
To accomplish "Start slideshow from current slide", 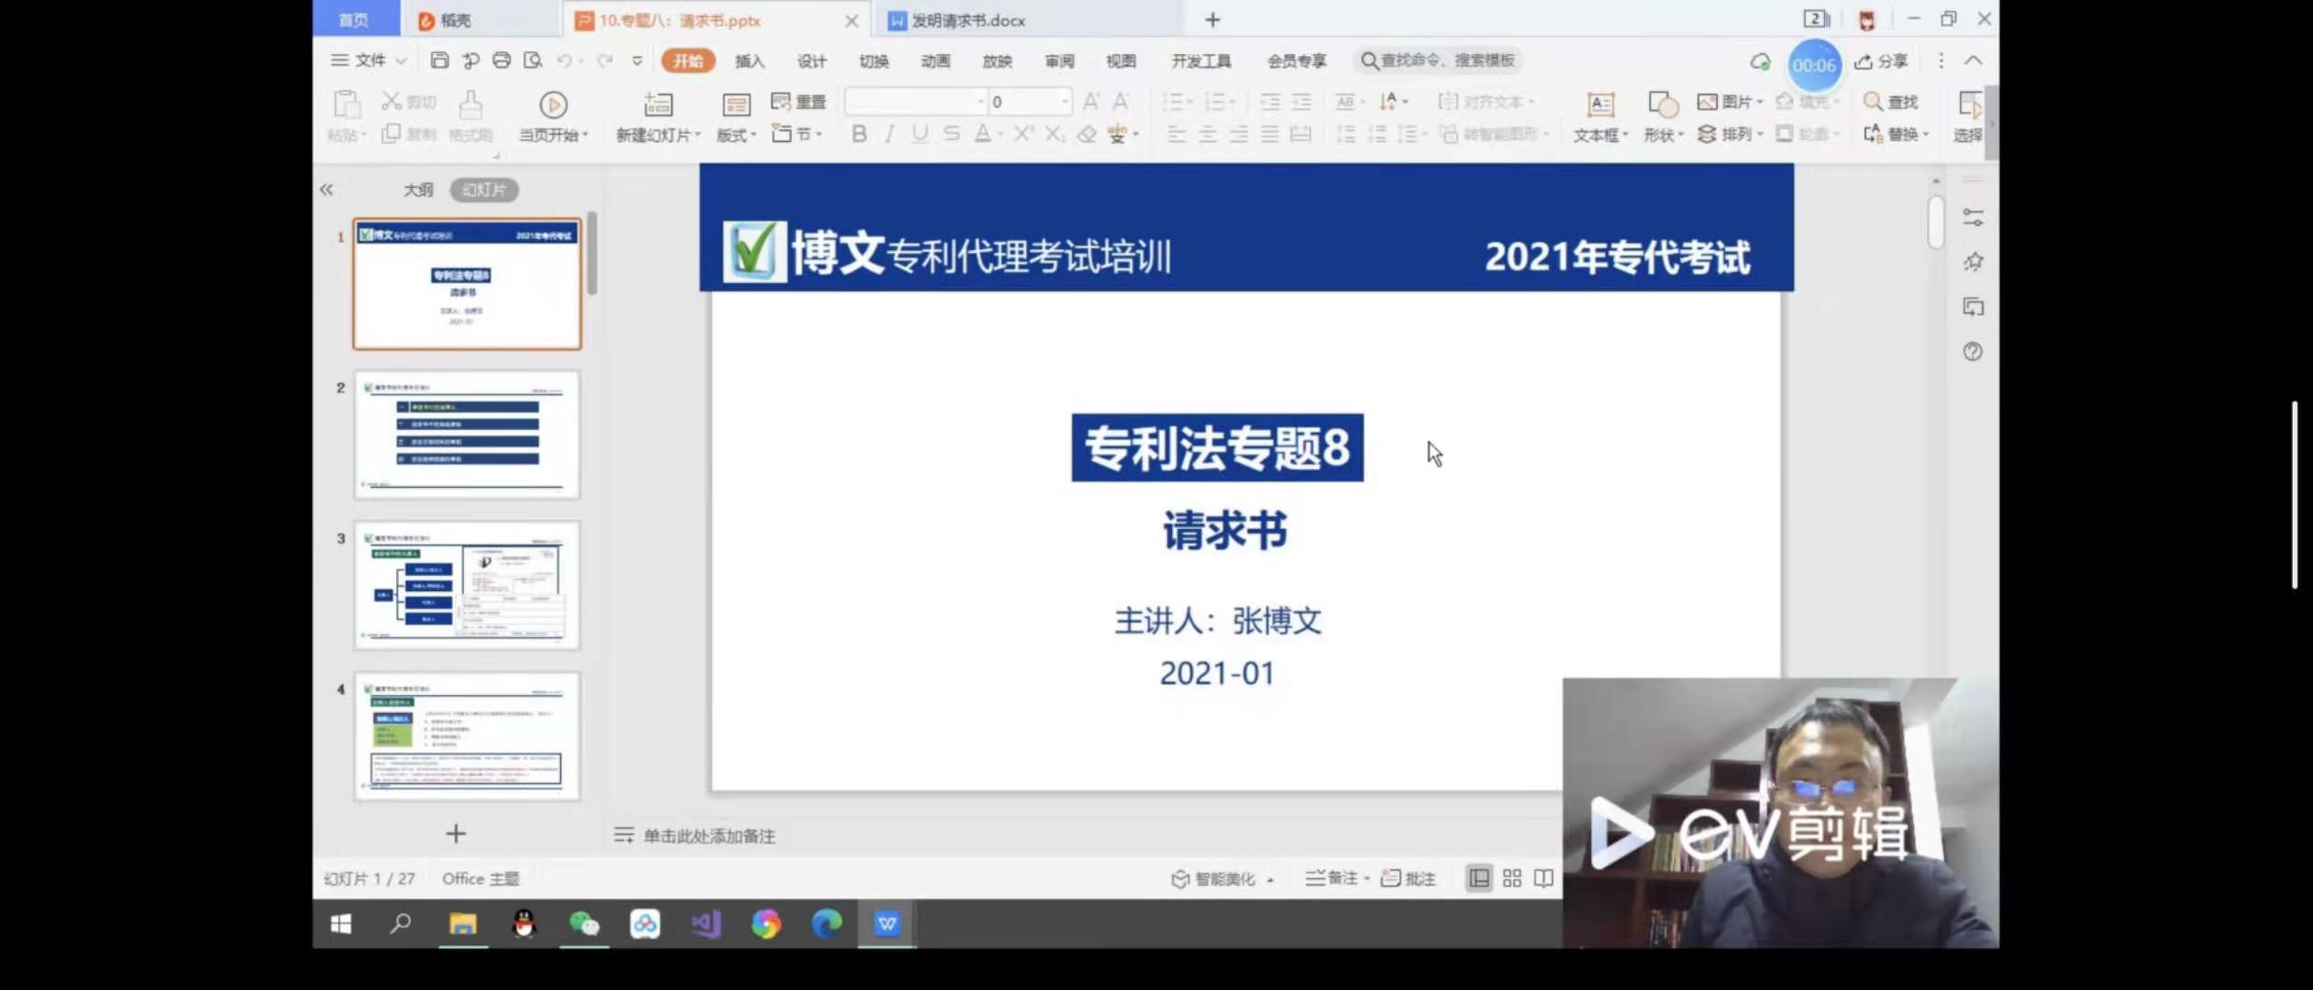I will [552, 105].
